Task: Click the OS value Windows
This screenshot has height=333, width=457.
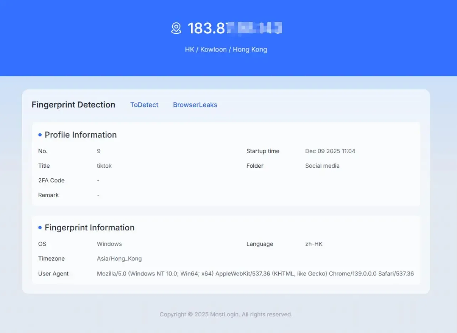Action: pyautogui.click(x=109, y=244)
